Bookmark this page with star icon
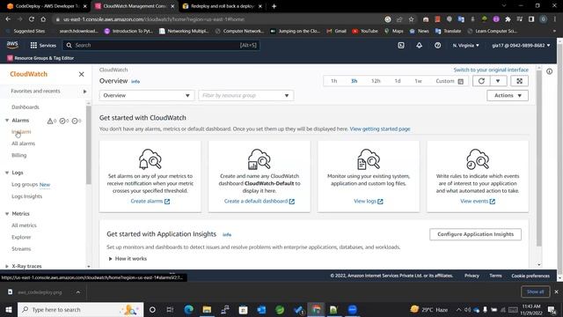 point(411,19)
